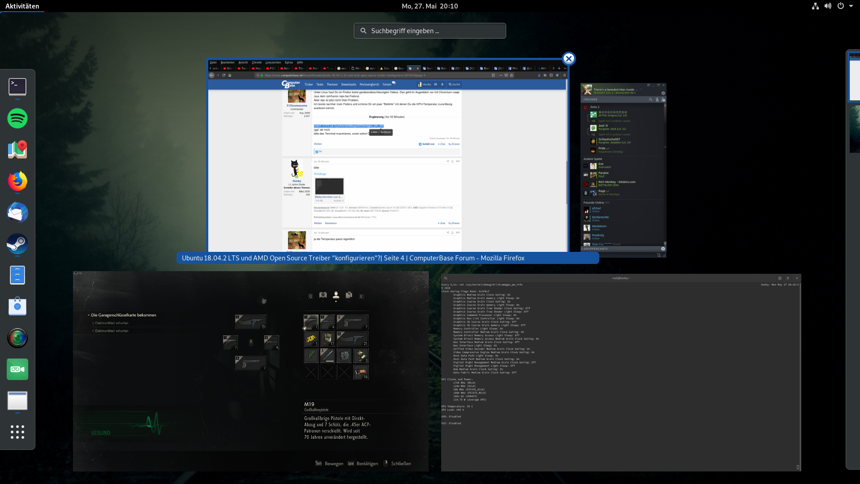Close the Firefox window in overview
The width and height of the screenshot is (860, 484).
pyautogui.click(x=568, y=59)
